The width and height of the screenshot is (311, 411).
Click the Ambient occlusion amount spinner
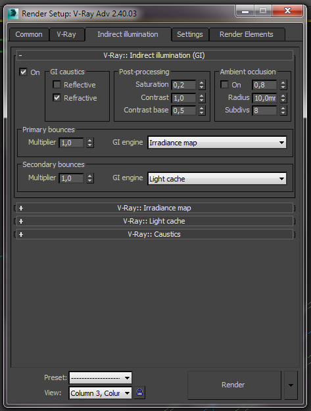283,85
